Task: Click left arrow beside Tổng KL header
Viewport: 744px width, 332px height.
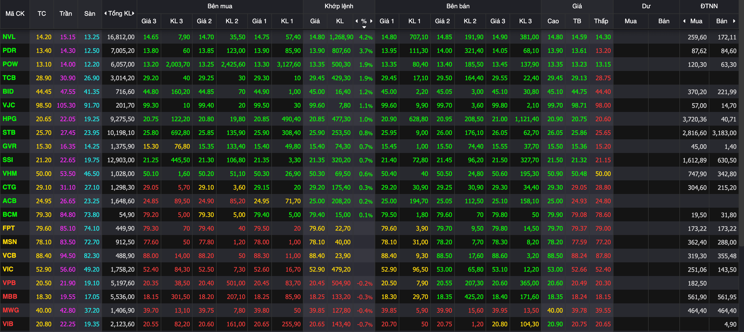Action: tap(105, 13)
